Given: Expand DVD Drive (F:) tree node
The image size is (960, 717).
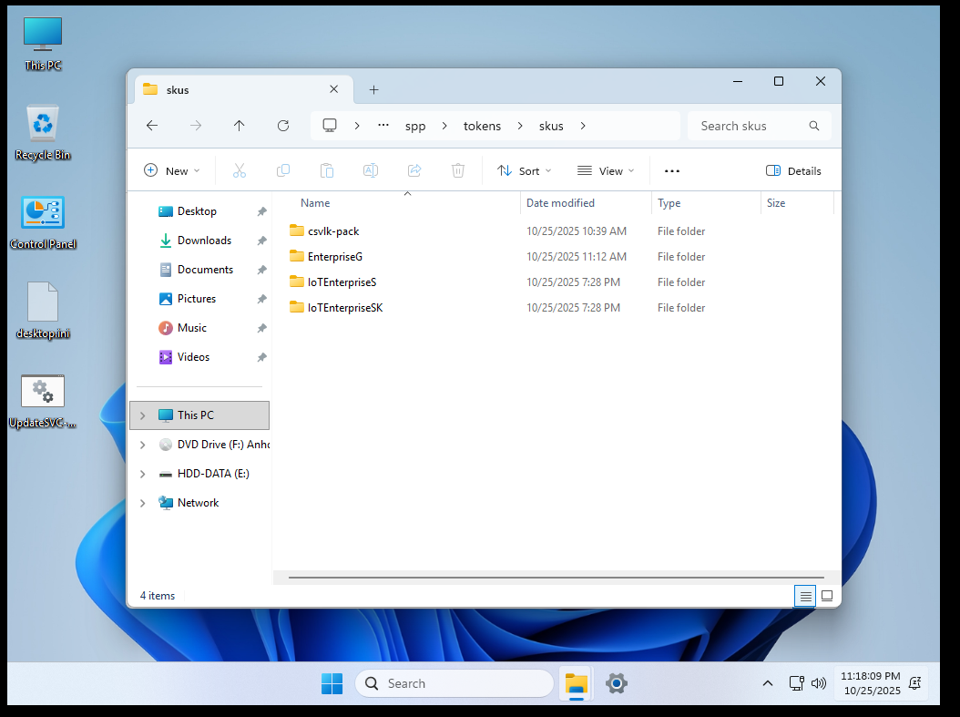Looking at the screenshot, I should 143,446.
